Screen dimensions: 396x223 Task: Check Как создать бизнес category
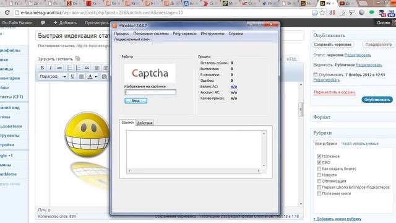[319, 168]
